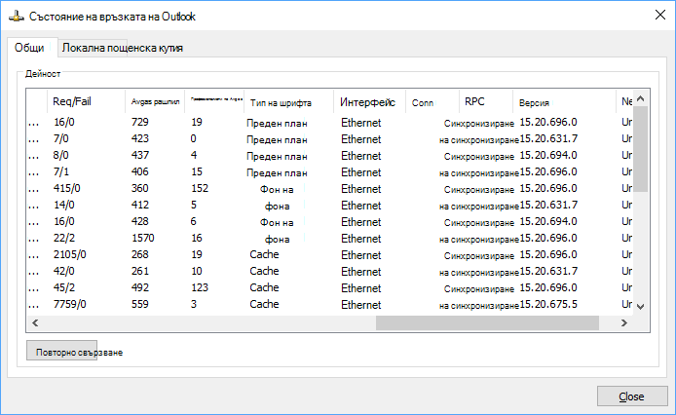Click the vertical scrollbar thumb
Screen dimensions: 676x415
click(641, 149)
